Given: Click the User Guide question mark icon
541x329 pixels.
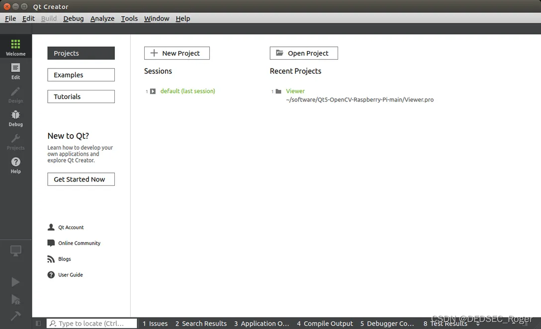Looking at the screenshot, I should tap(51, 275).
